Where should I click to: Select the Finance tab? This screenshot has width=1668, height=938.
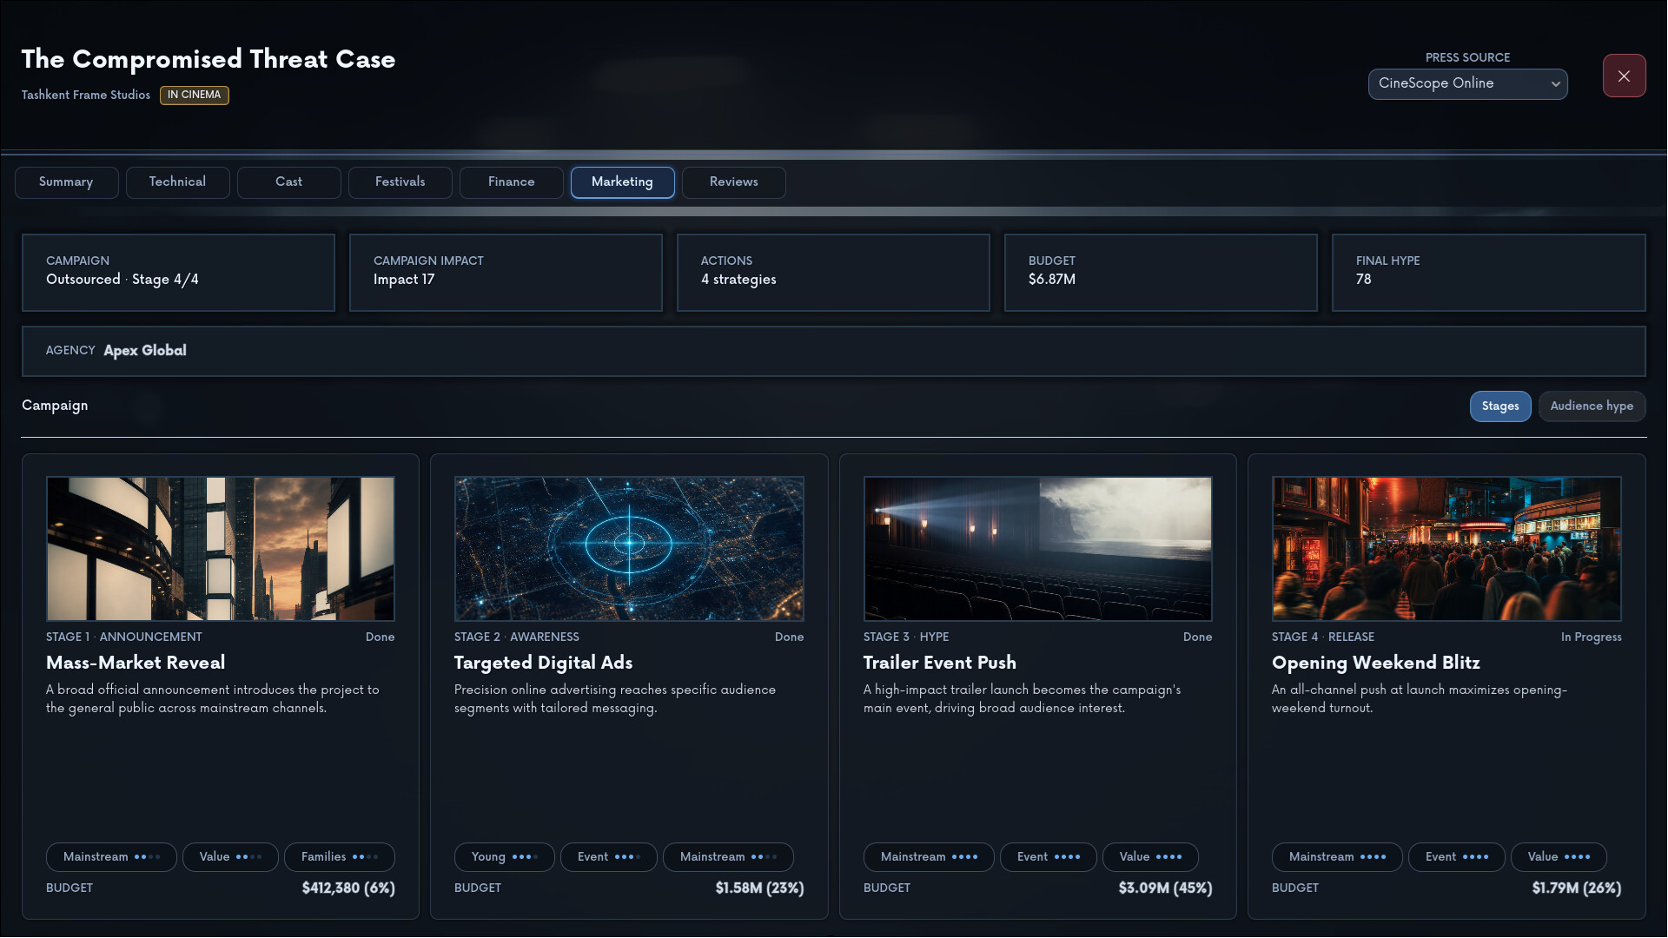tap(511, 182)
